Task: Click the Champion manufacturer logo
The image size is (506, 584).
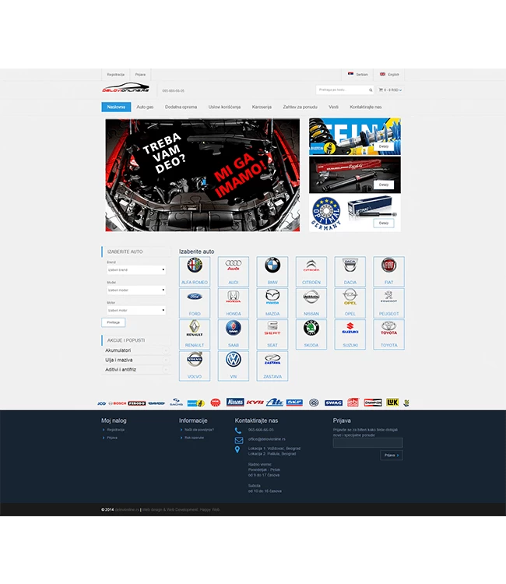Action: pyautogui.click(x=373, y=403)
